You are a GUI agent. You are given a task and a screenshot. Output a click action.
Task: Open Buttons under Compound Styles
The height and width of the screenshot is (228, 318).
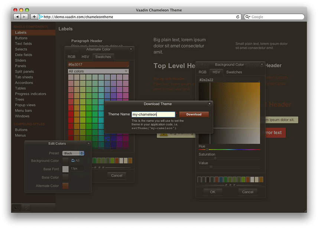pyautogui.click(x=21, y=130)
